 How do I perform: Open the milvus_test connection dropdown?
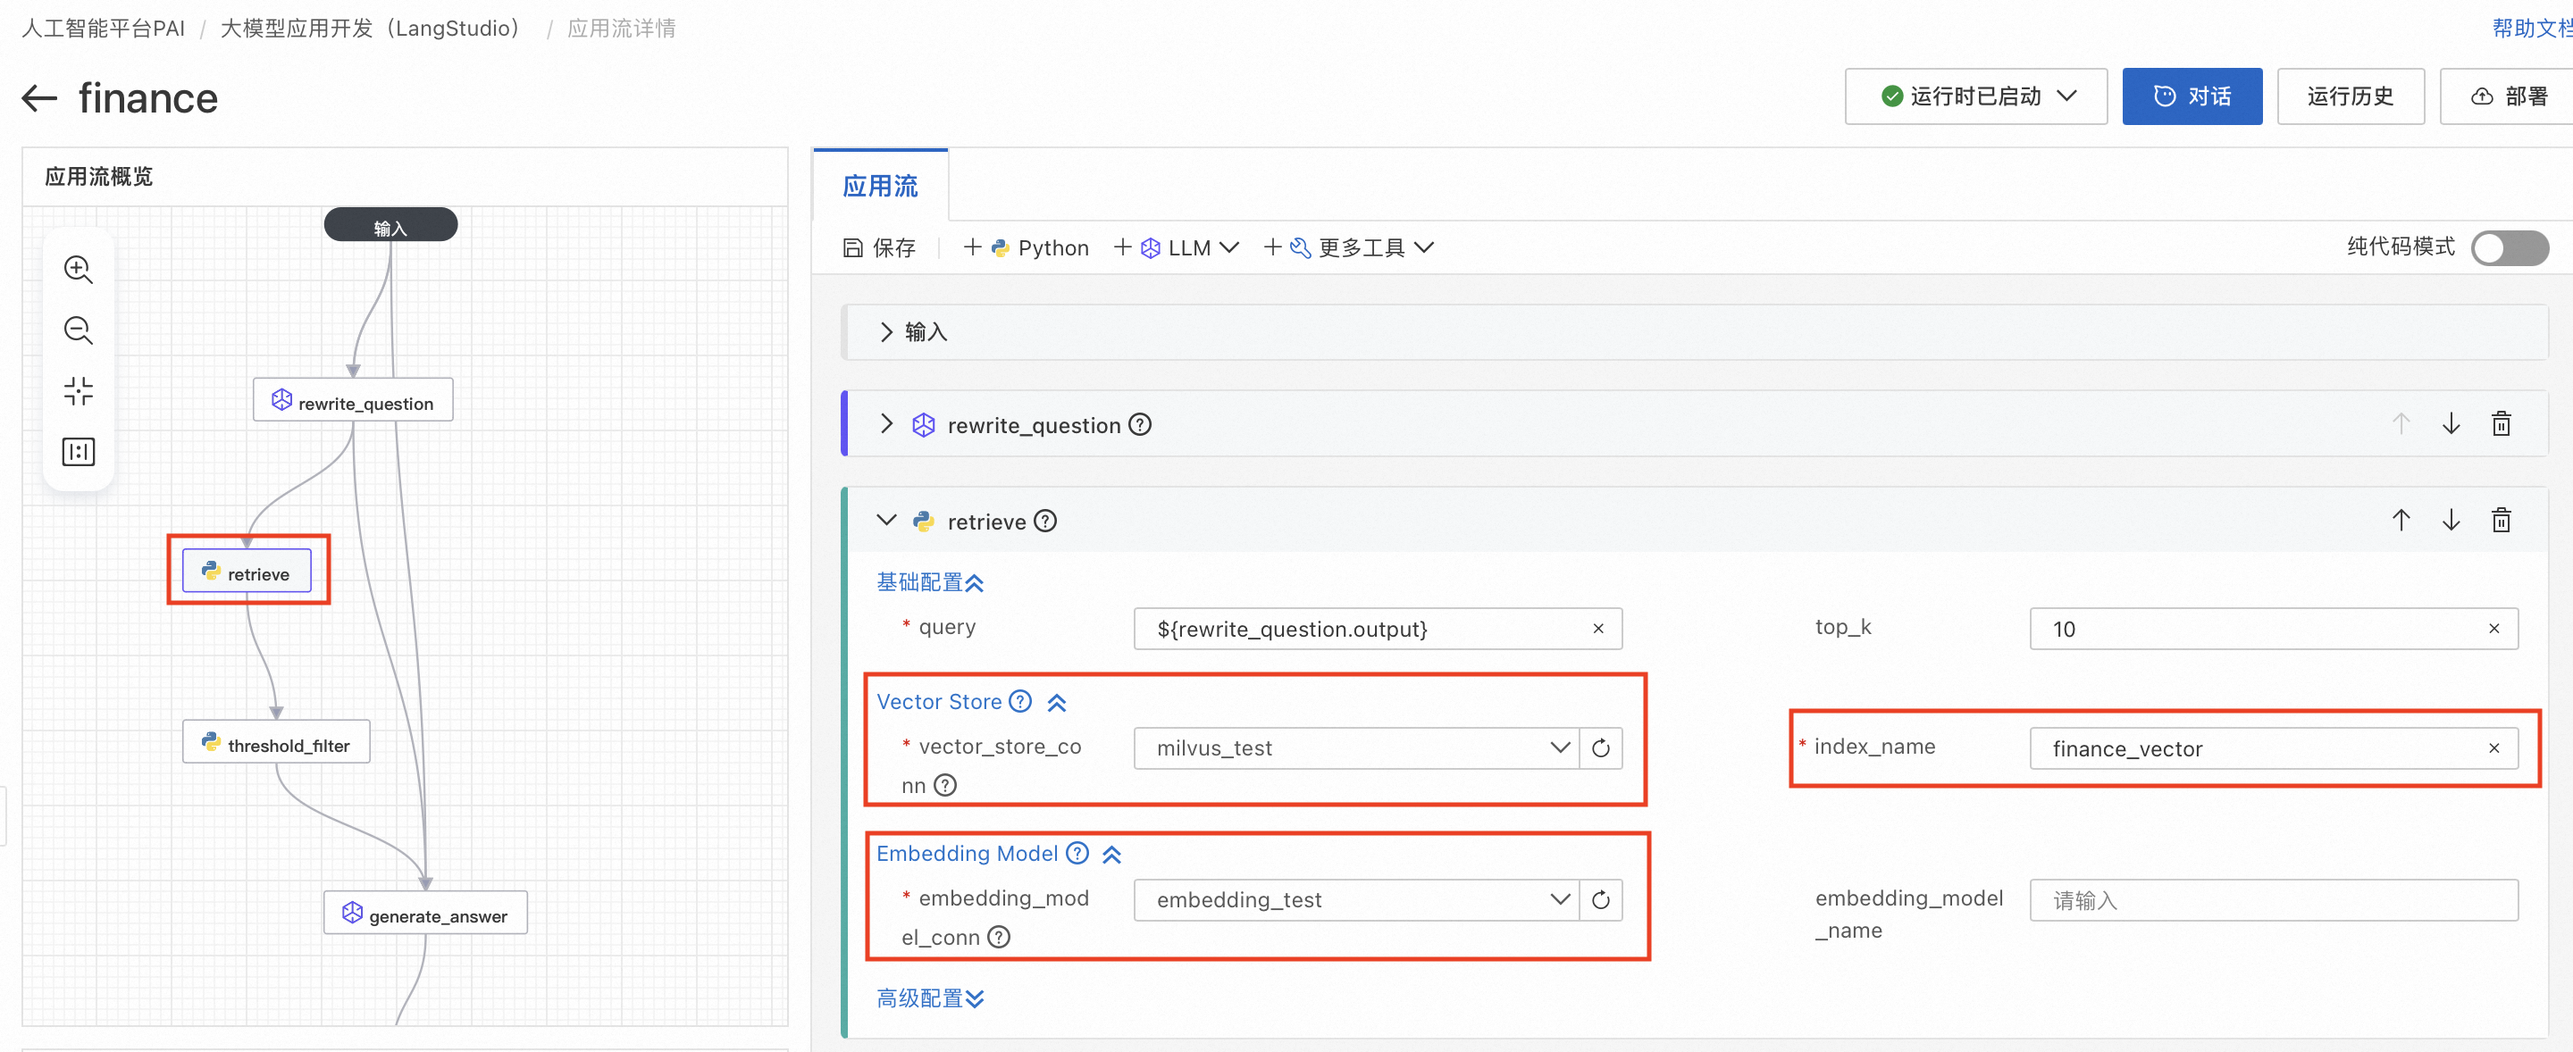coord(1355,747)
